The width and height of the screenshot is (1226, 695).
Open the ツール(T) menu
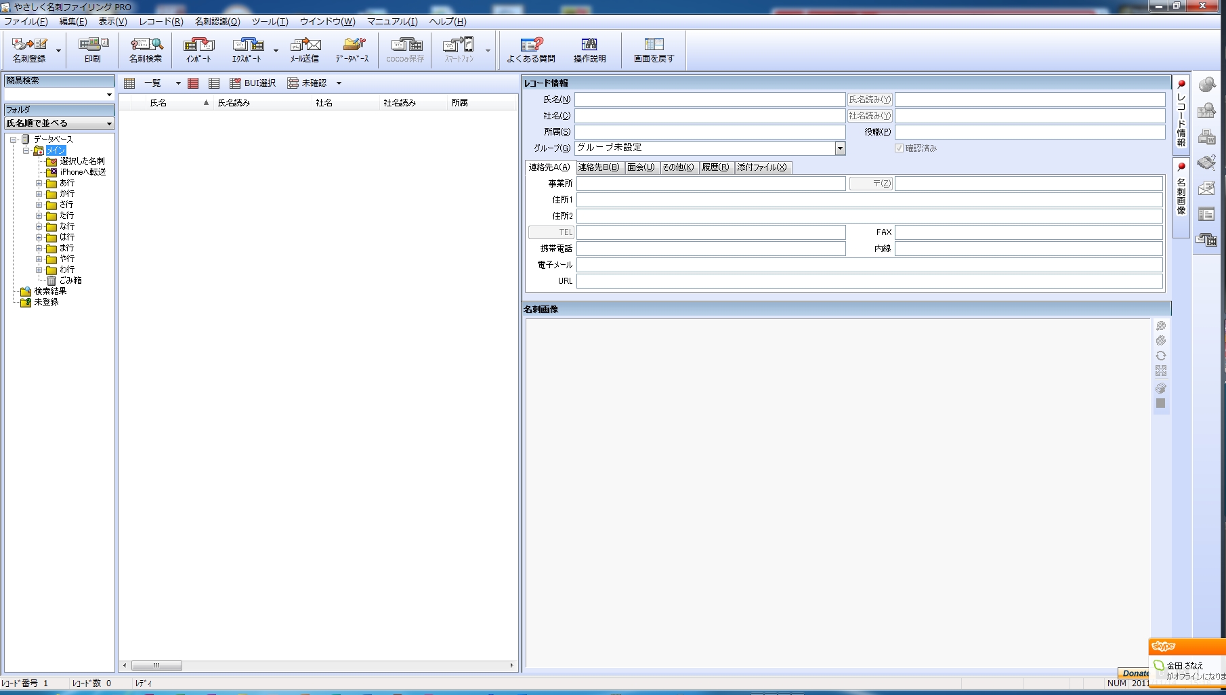[x=270, y=22]
